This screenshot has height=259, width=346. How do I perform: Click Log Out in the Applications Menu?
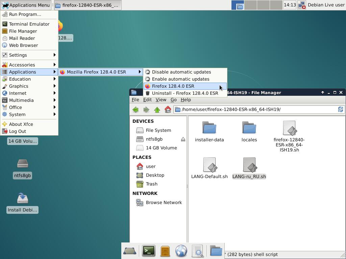point(29,131)
